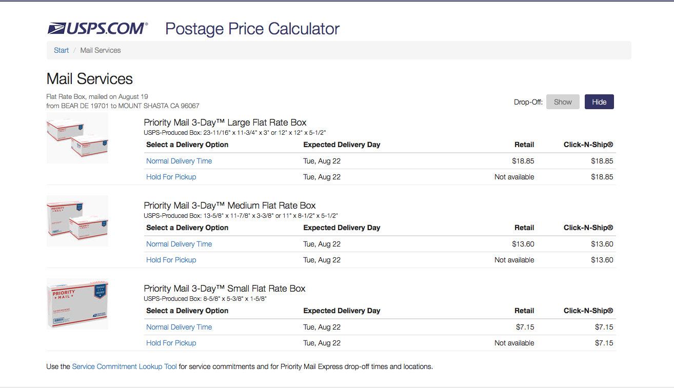
Task: Click Priority Mail 3-Day Small Flat Rate Box heading
Action: point(225,289)
